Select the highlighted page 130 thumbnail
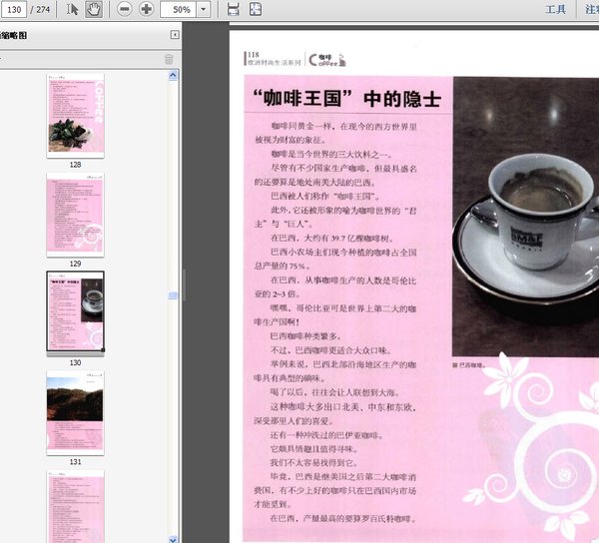The height and width of the screenshot is (543, 599). pos(75,310)
